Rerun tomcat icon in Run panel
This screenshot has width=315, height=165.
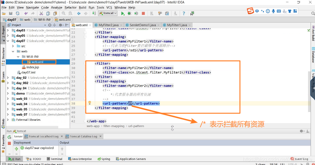coord(9,137)
